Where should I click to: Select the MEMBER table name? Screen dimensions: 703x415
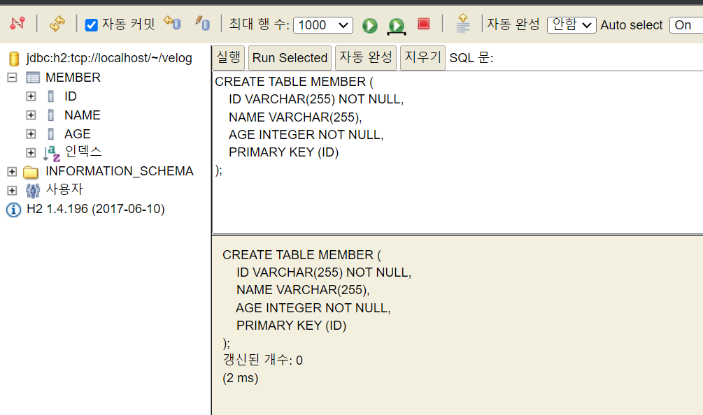click(73, 78)
